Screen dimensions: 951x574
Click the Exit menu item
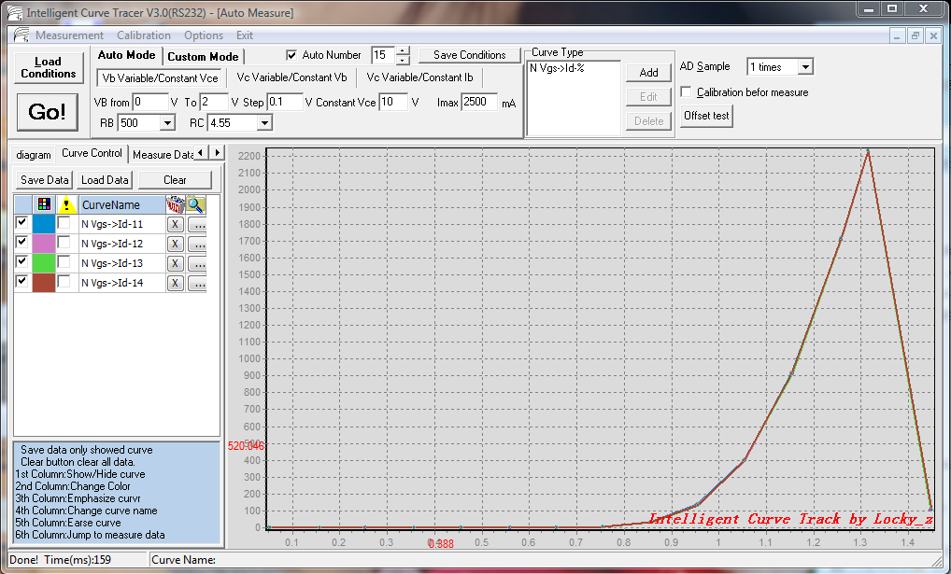[x=245, y=35]
